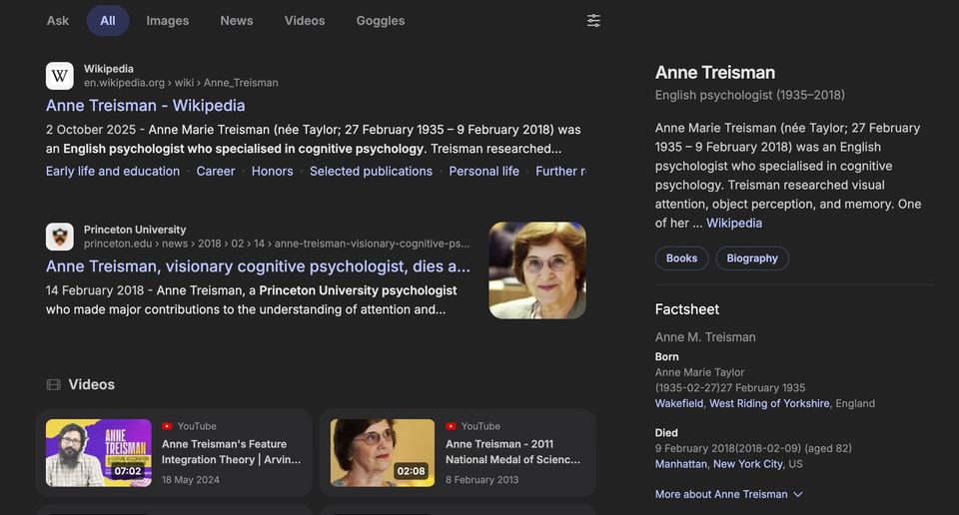Click the Wikipedia favicon icon
This screenshot has width=959, height=515.
pyautogui.click(x=59, y=76)
